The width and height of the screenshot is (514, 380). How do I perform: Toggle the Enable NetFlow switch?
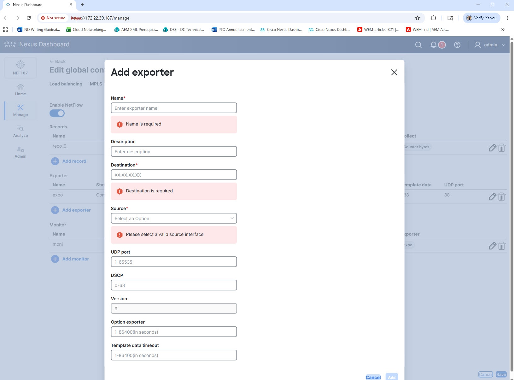click(57, 113)
